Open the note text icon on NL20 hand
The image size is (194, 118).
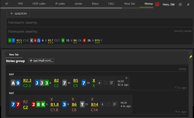[x=114, y=104]
